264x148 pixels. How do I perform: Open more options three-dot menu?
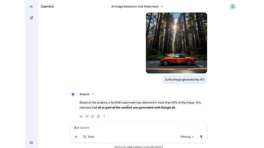(x=104, y=116)
